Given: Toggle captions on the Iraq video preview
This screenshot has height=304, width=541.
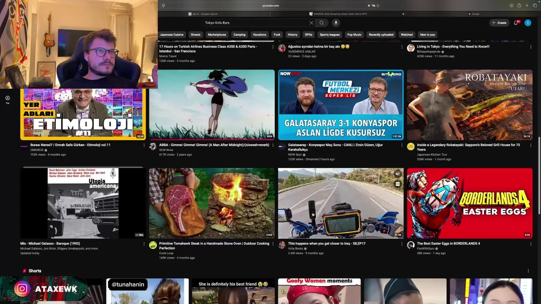Looking at the screenshot, I should tap(397, 184).
